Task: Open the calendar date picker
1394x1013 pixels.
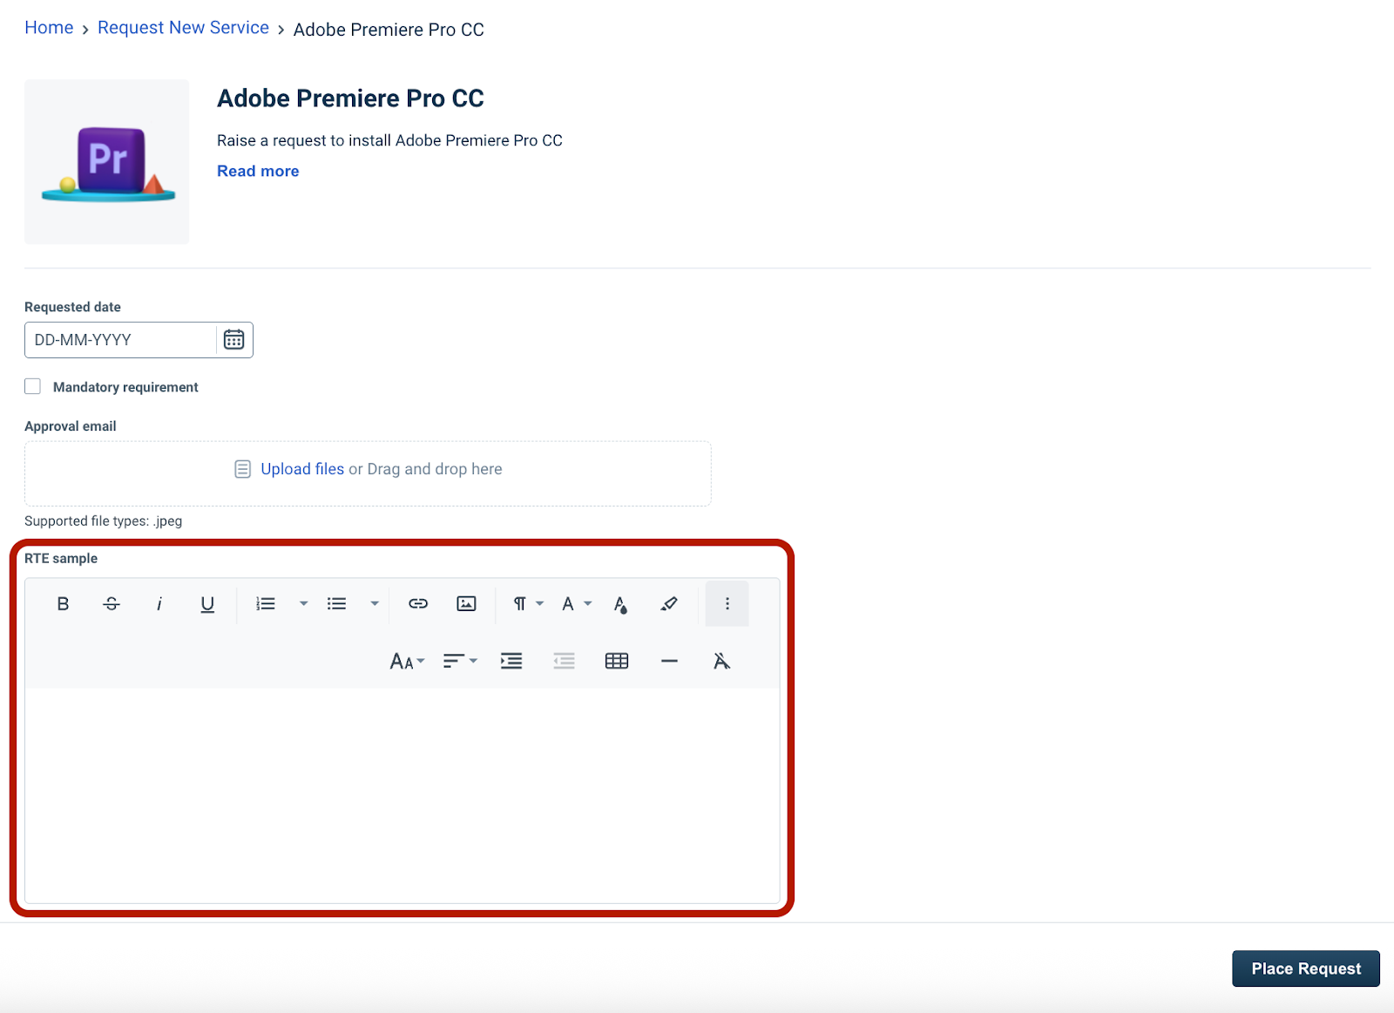Action: 234,340
